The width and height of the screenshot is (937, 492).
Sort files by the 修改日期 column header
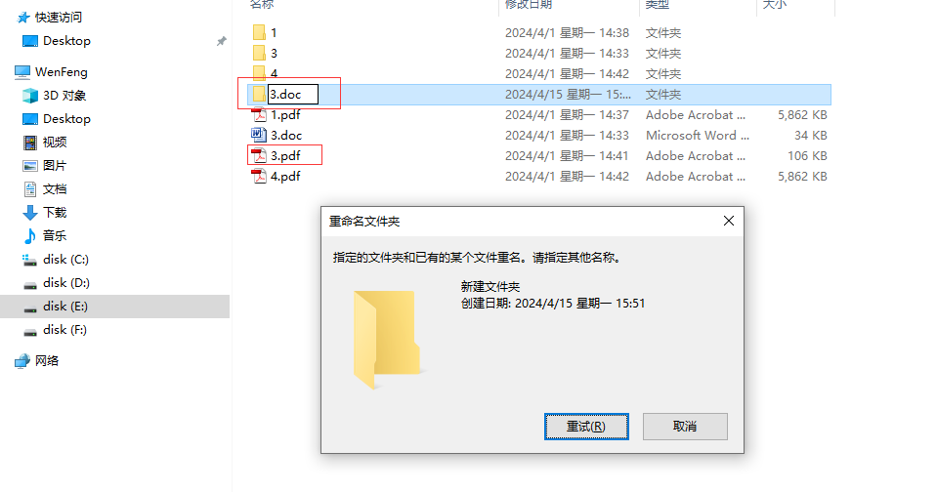click(x=529, y=5)
